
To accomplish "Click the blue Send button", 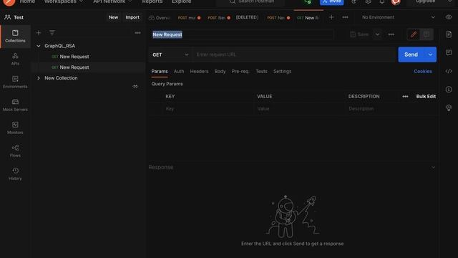I will tap(411, 54).
